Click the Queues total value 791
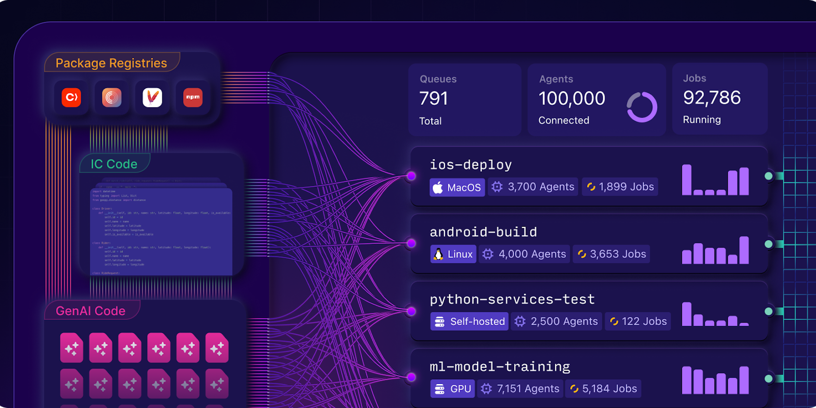Viewport: 816px width, 408px height. tap(433, 98)
